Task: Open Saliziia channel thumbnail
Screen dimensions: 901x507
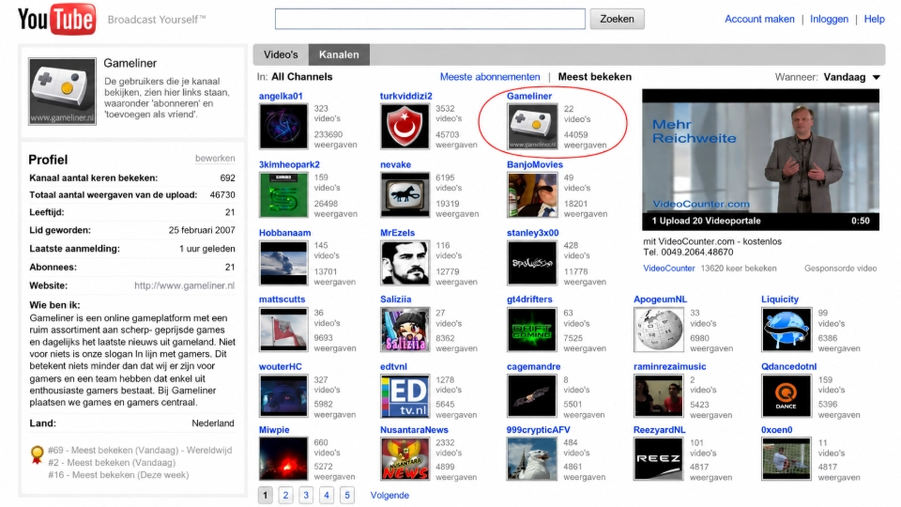Action: (405, 330)
